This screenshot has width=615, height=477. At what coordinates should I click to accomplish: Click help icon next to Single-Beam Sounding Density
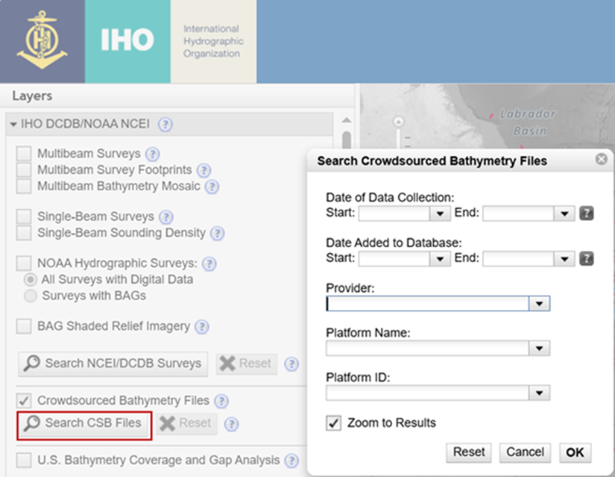coord(217,234)
